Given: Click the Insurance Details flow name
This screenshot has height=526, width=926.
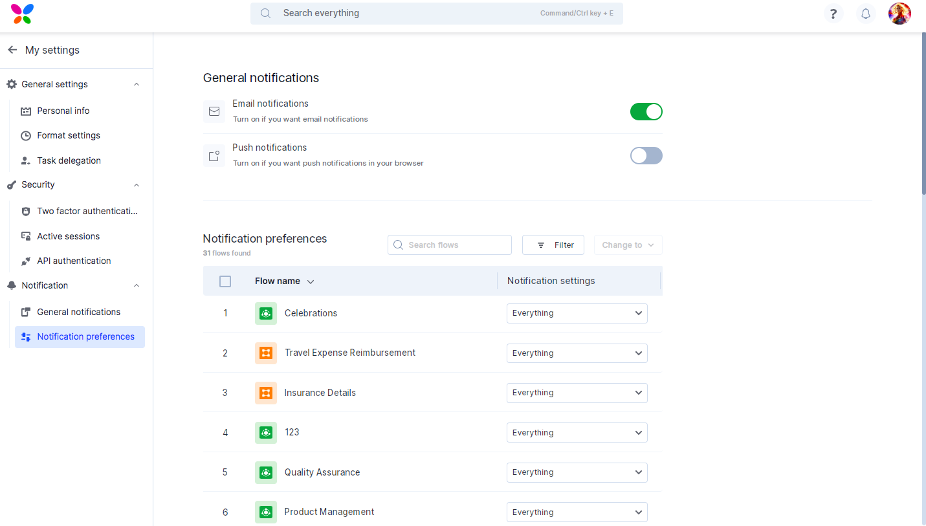Looking at the screenshot, I should click(x=320, y=393).
